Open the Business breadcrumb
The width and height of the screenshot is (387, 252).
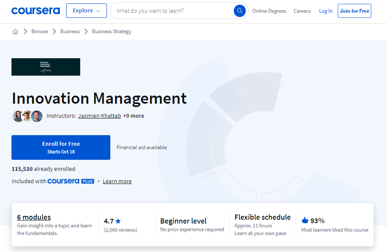70,31
